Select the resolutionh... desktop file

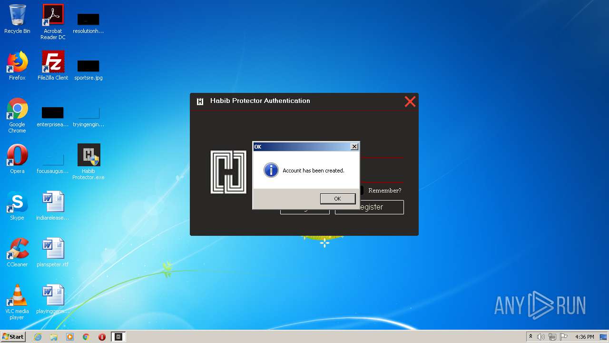tap(88, 24)
